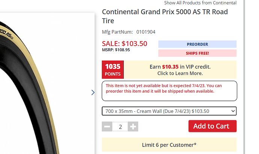Click the quantity input field
Viewport: 259px width, 154px height.
pyautogui.click(x=120, y=126)
